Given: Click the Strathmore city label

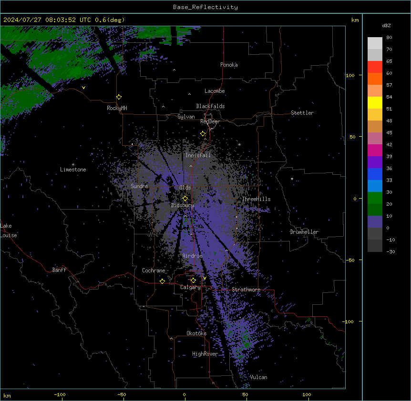Looking at the screenshot, I should (x=246, y=290).
